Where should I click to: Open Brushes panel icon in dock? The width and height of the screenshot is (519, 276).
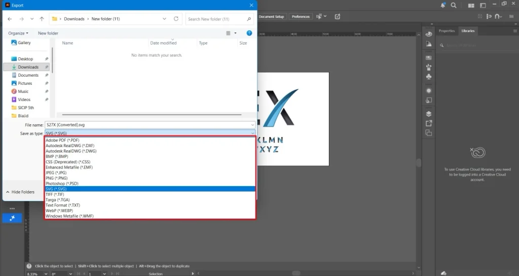pos(429,67)
